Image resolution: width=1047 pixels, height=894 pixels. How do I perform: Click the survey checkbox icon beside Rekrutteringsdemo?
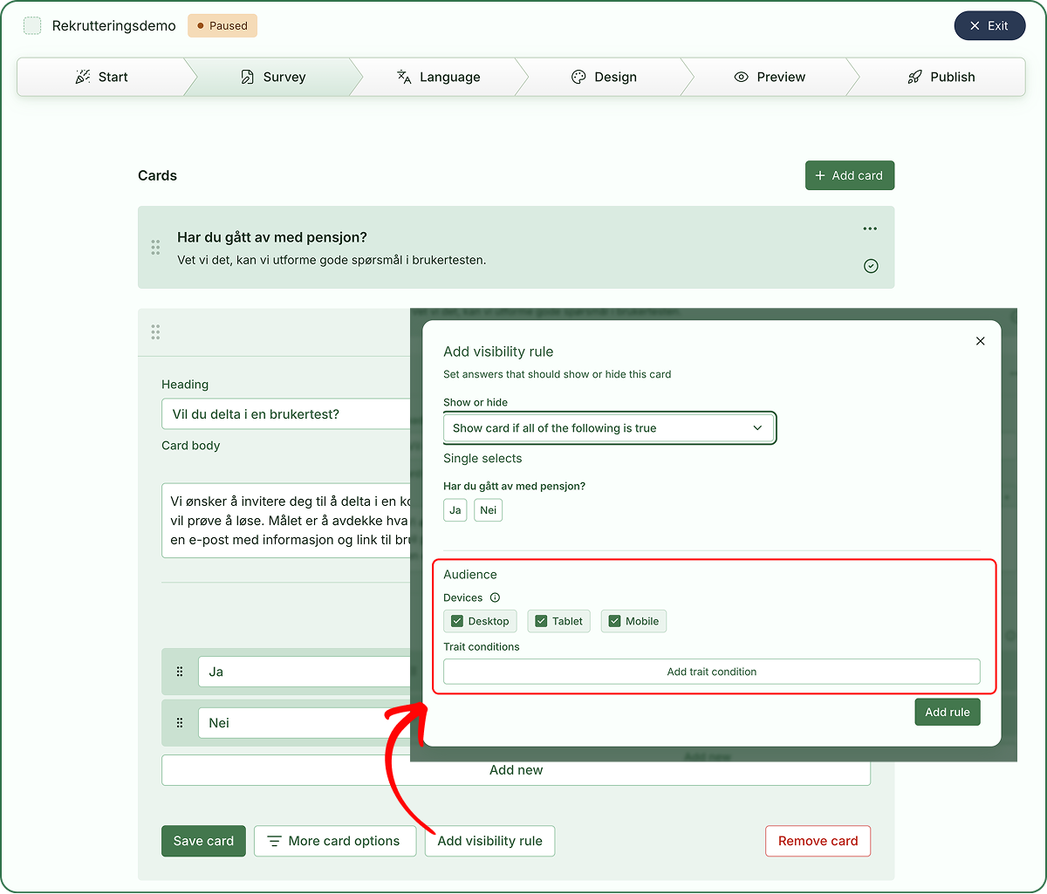coord(32,25)
